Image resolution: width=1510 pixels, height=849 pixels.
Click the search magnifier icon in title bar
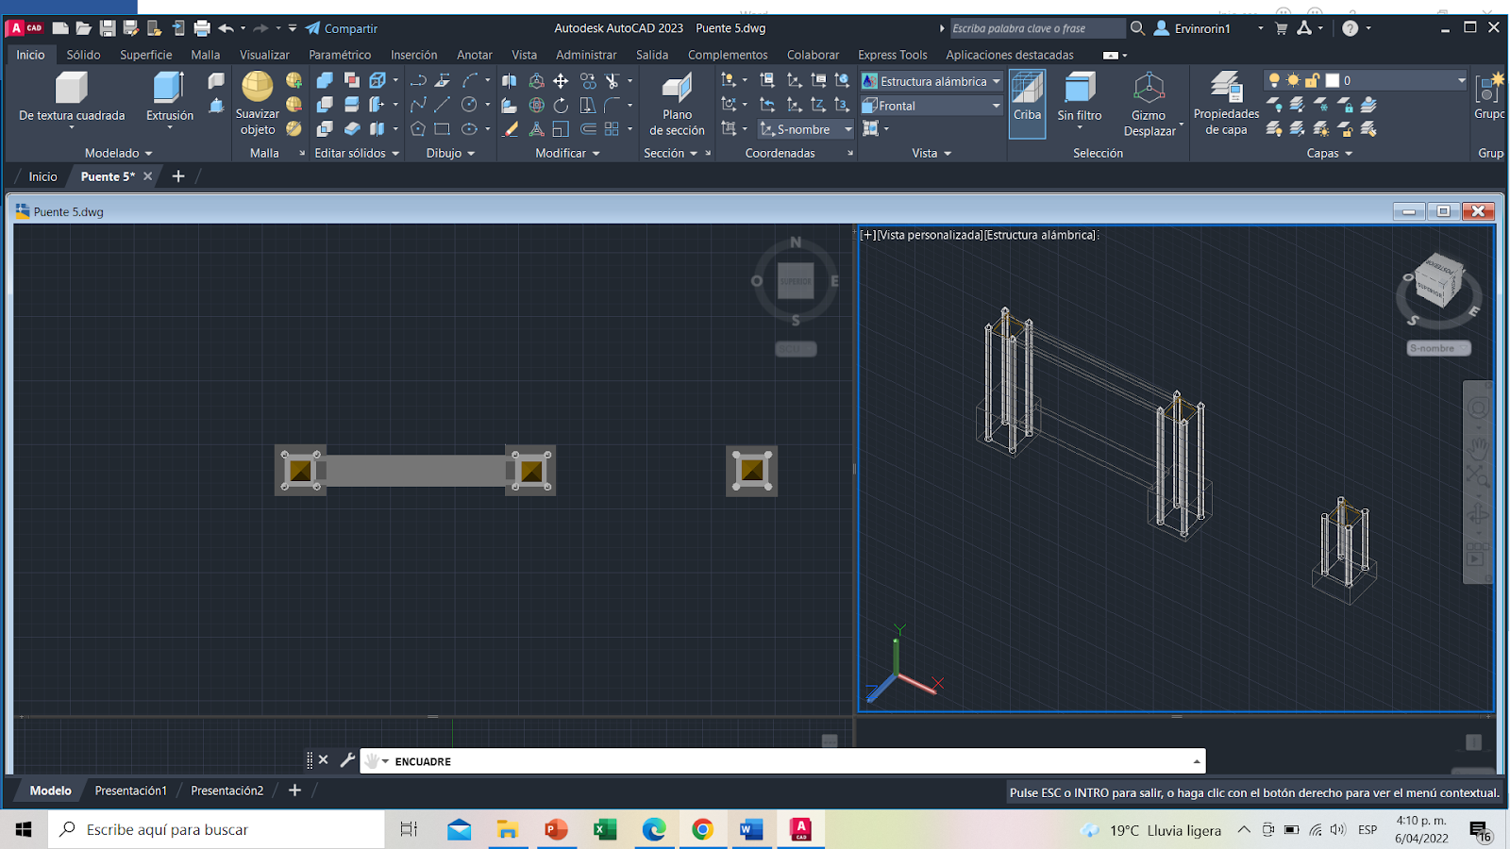click(x=1138, y=28)
